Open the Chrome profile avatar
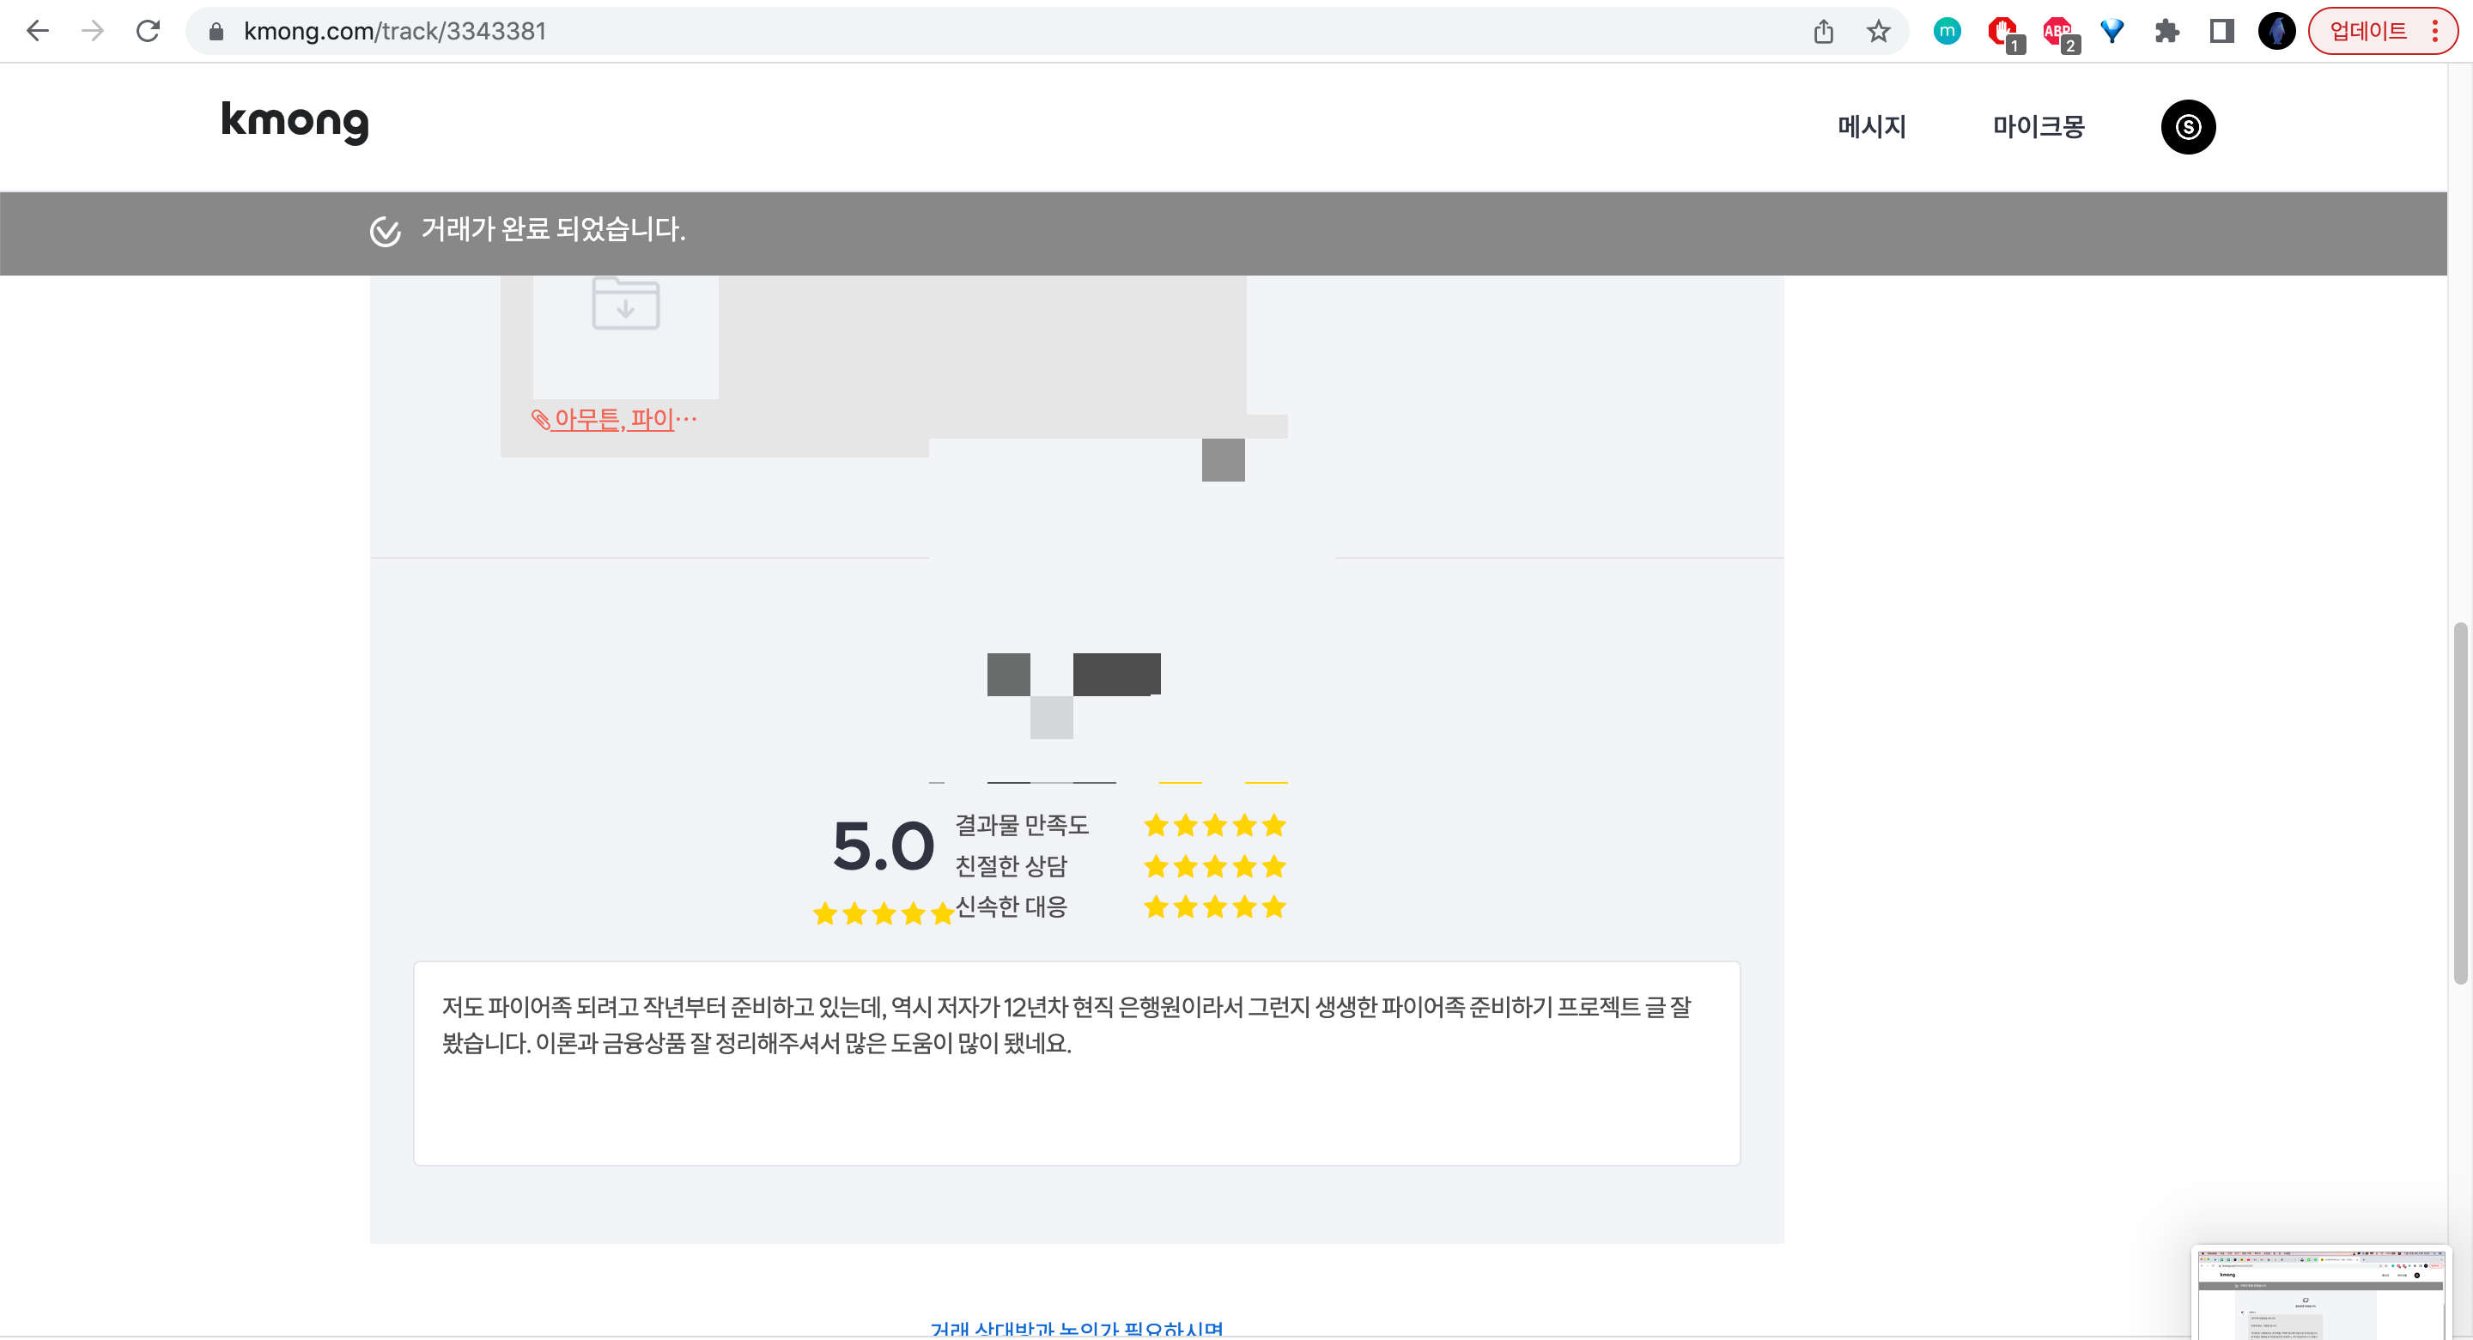The width and height of the screenshot is (2473, 1340). 2276,32
